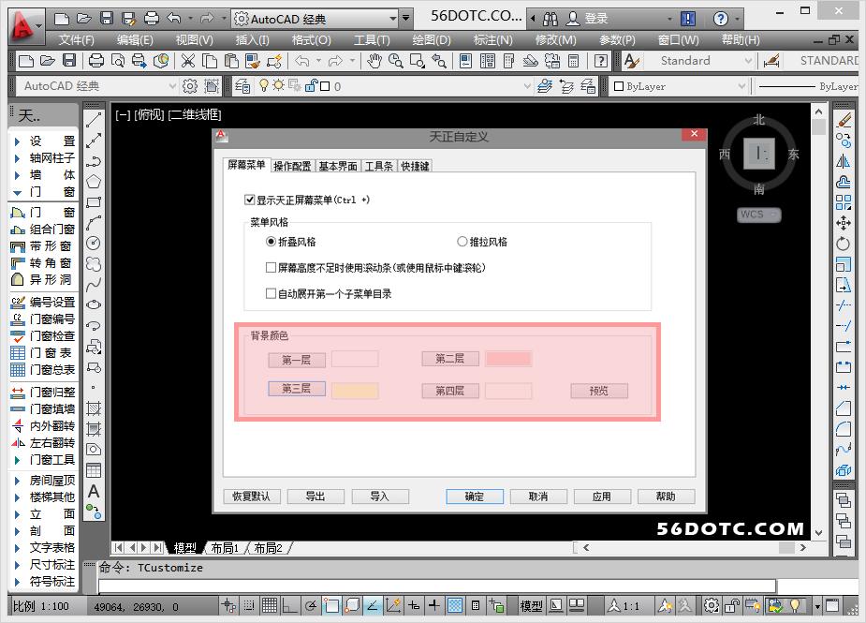The image size is (866, 623).
Task: Select the Line draw tool
Action: pyautogui.click(x=94, y=120)
